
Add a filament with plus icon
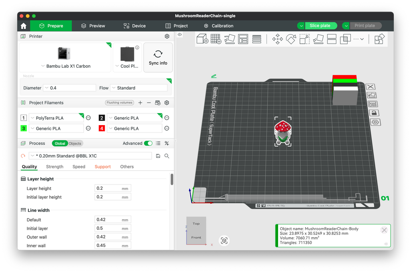(140, 103)
